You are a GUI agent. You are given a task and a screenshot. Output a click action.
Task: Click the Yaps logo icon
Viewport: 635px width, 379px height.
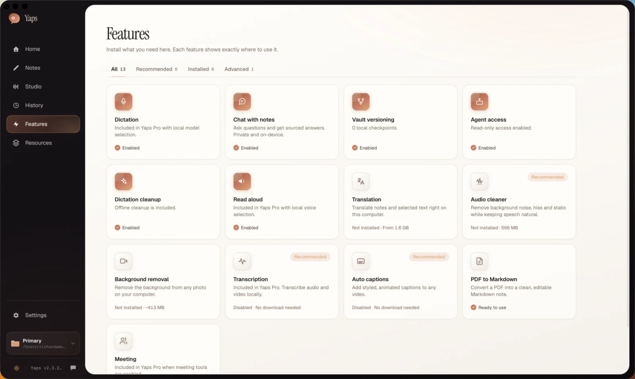pos(14,18)
